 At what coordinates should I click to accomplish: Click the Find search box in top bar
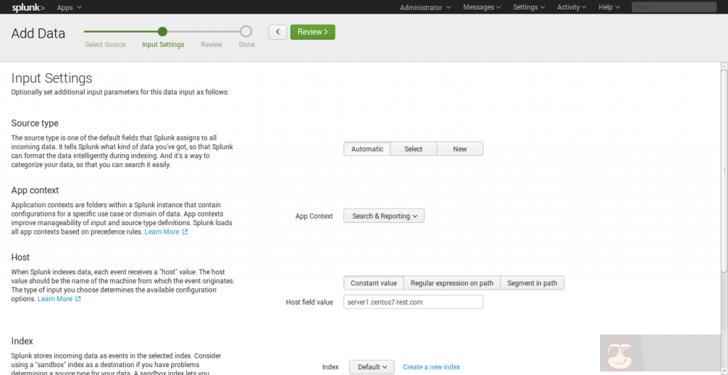(x=674, y=7)
